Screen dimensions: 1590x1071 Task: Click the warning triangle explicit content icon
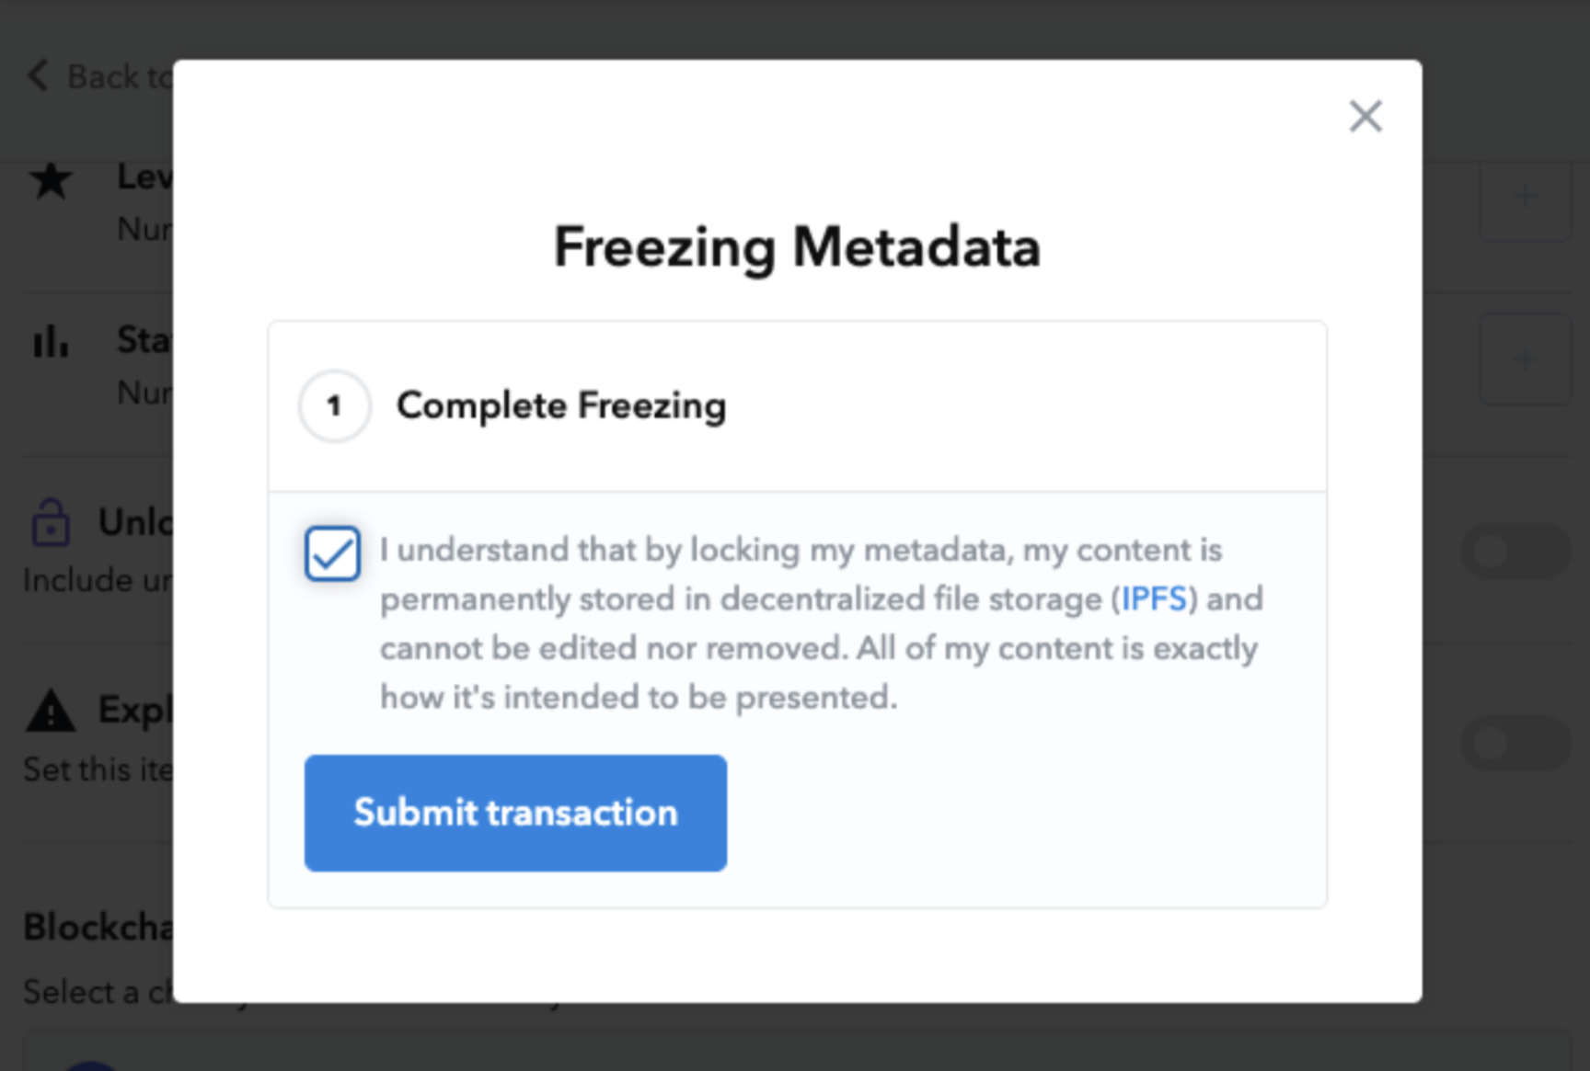click(x=51, y=712)
